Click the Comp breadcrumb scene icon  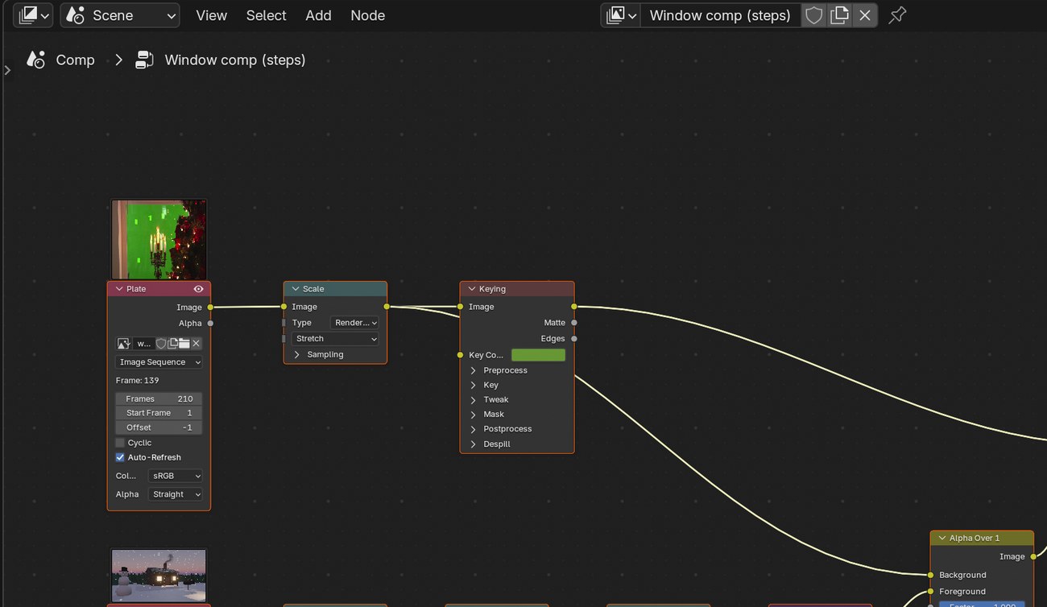click(x=35, y=60)
